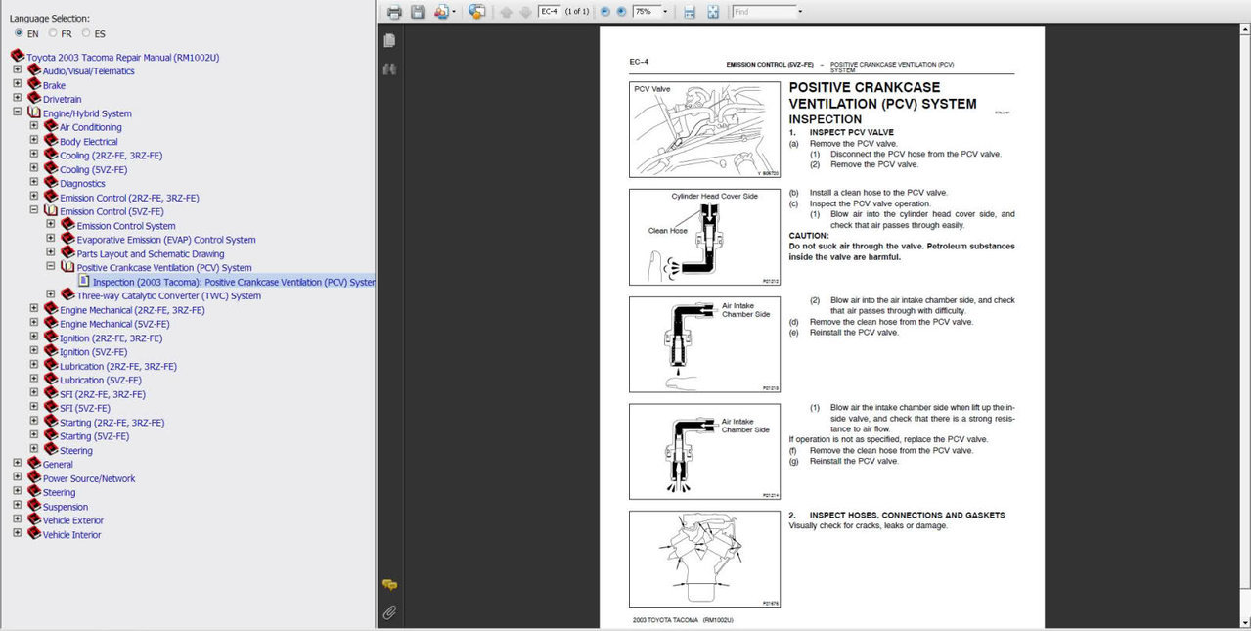
Task: Open Emission Control System link
Action: point(126,226)
